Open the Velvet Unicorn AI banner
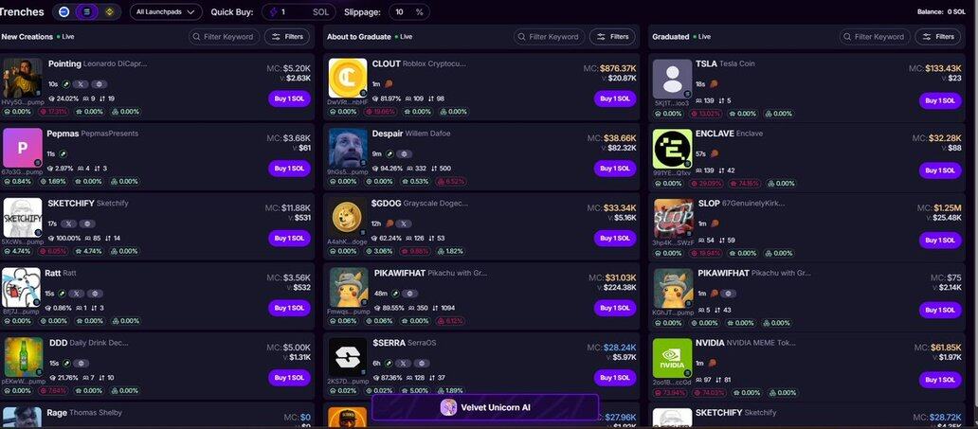 coord(485,408)
